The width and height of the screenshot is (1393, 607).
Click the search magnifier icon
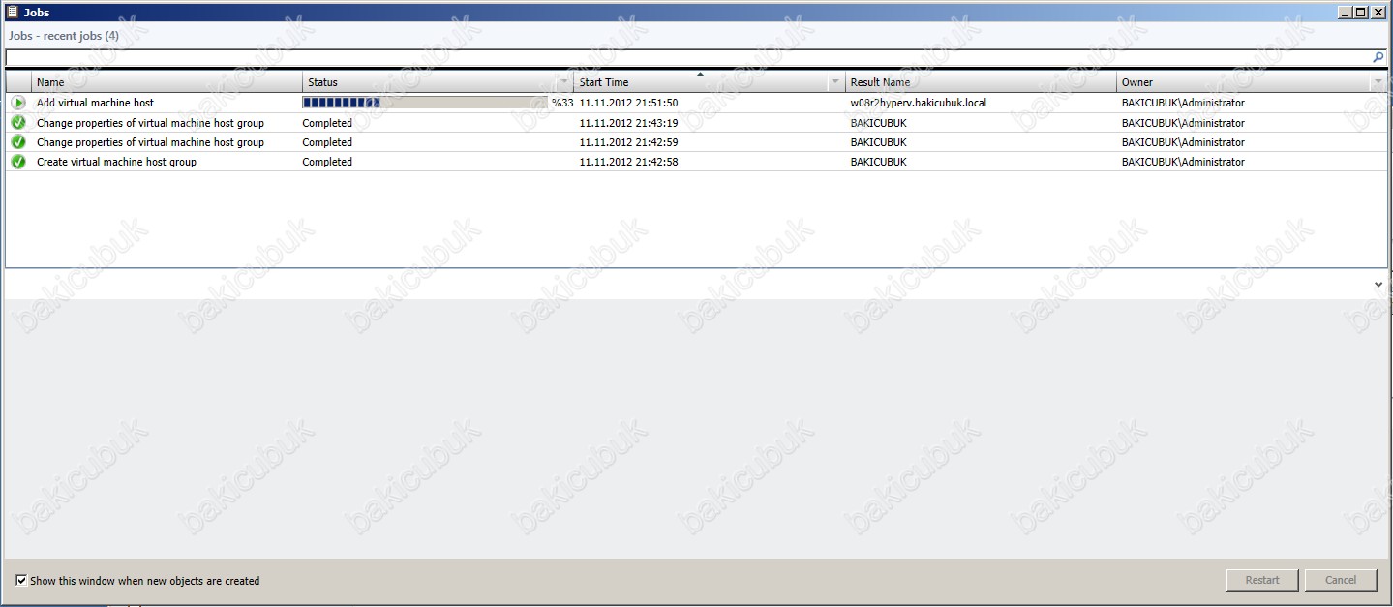click(1378, 58)
